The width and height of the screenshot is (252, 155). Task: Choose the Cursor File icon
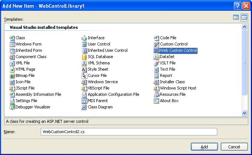tap(84, 76)
